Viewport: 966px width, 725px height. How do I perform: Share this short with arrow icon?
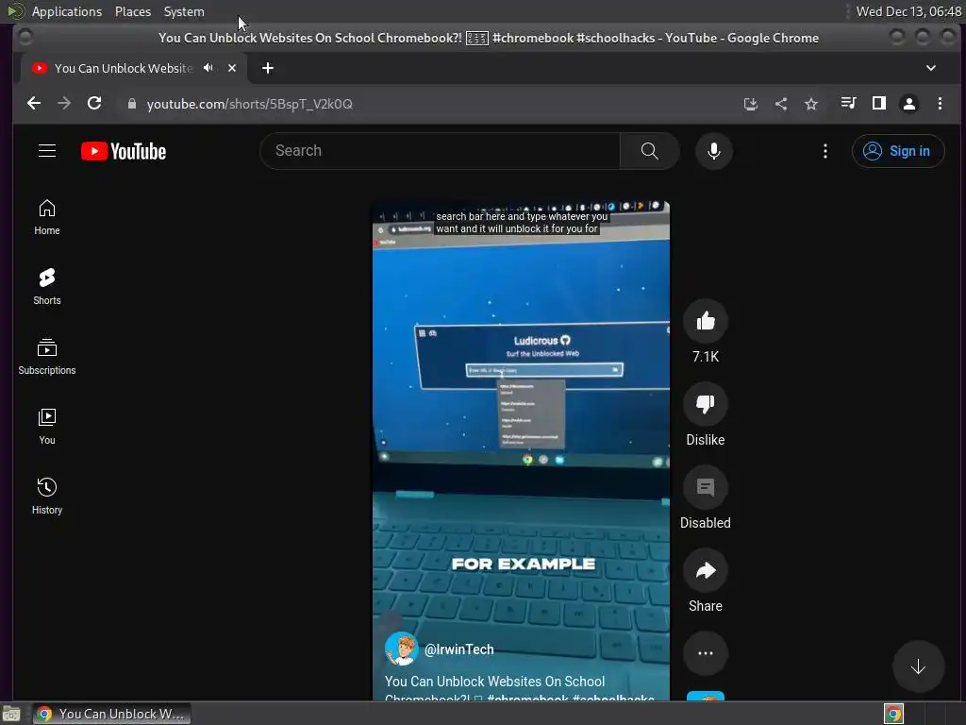coord(706,570)
